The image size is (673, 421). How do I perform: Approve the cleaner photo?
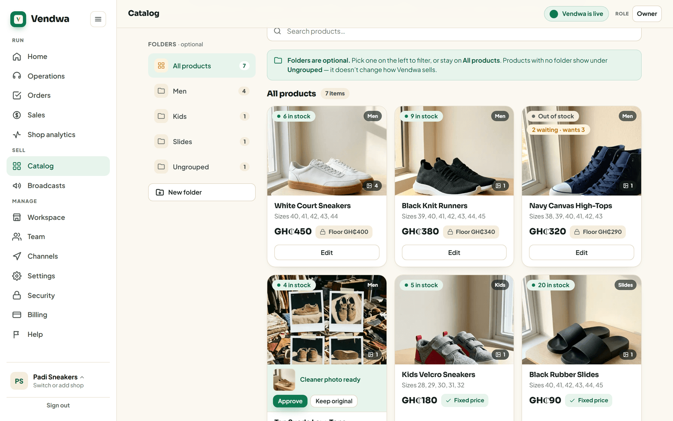(290, 401)
